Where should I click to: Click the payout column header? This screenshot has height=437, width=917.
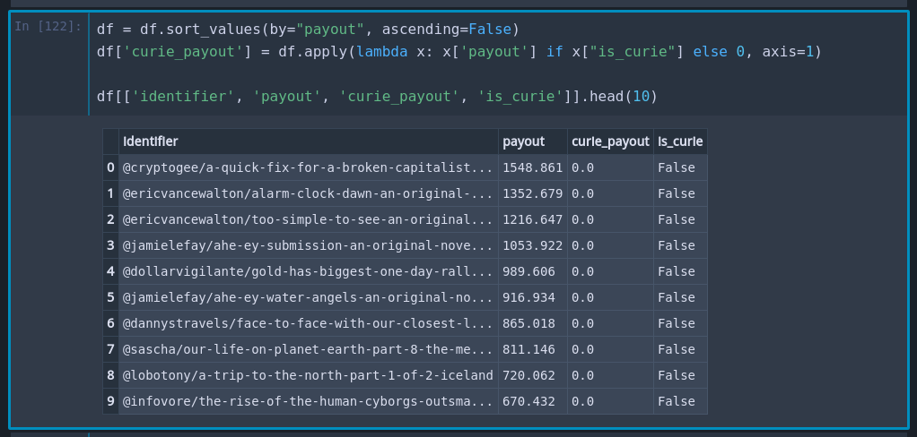click(x=533, y=141)
